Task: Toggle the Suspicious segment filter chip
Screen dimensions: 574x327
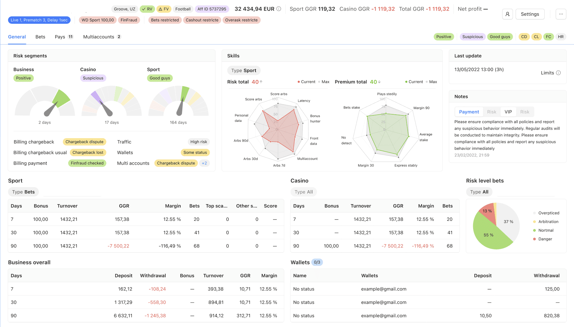Action: [472, 37]
